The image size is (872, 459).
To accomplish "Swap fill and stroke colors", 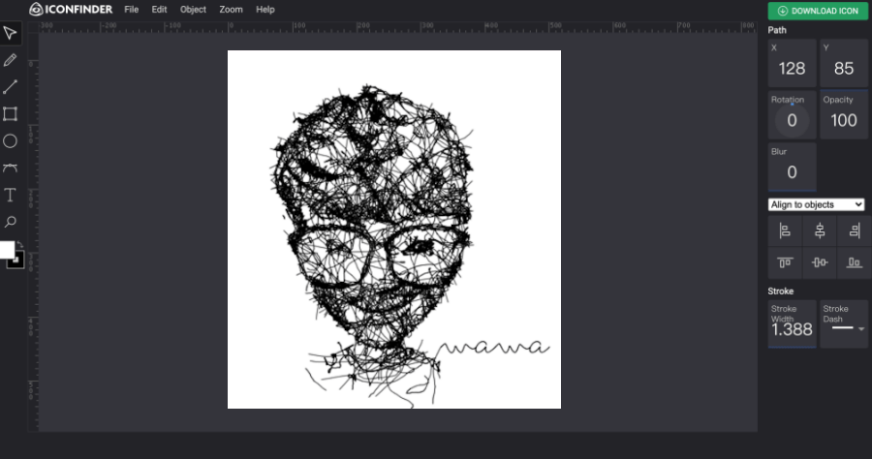I will coord(20,244).
